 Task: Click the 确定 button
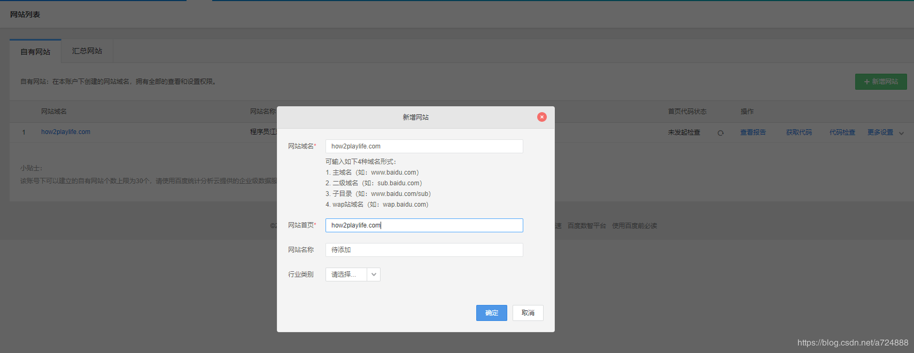[492, 313]
